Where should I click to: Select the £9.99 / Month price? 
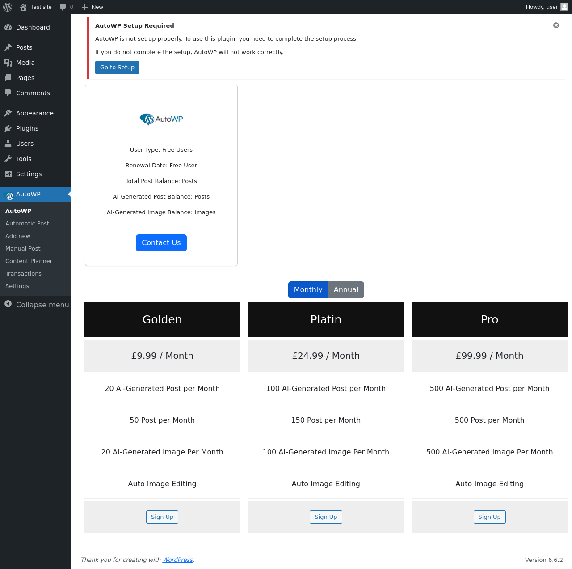click(x=162, y=356)
